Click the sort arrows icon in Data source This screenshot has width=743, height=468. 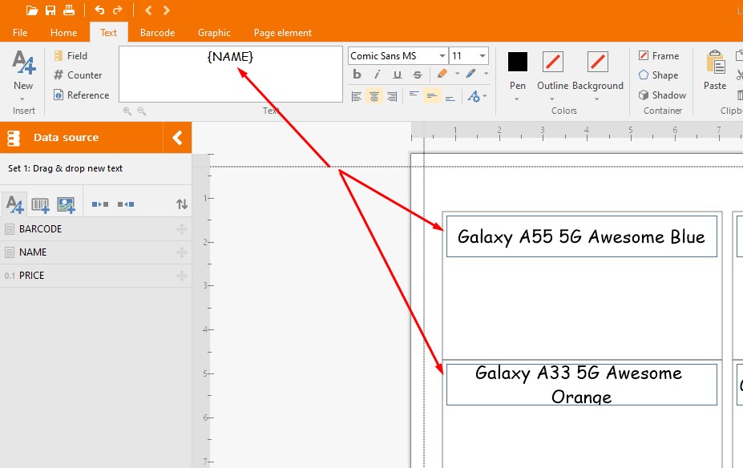[182, 205]
